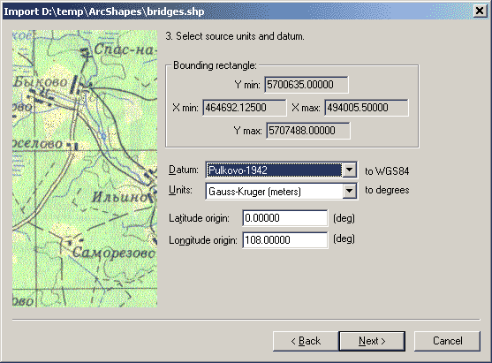Viewport: 492px width, 363px height.
Task: Focus the Longitude origin field showing 108.00000
Action: click(285, 240)
